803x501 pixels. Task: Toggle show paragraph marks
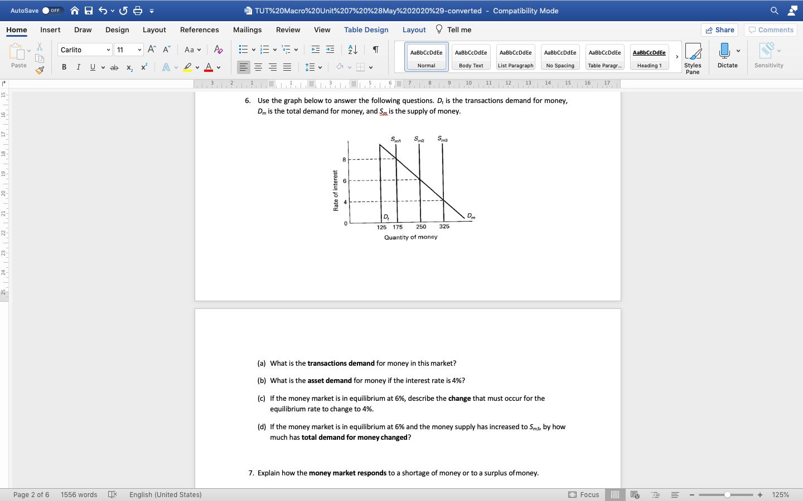(x=376, y=50)
